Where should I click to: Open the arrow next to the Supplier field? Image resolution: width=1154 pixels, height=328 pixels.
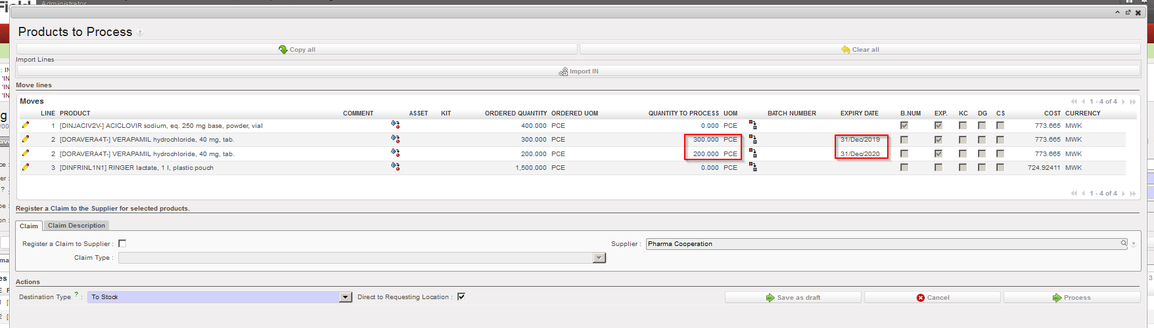(x=1134, y=244)
